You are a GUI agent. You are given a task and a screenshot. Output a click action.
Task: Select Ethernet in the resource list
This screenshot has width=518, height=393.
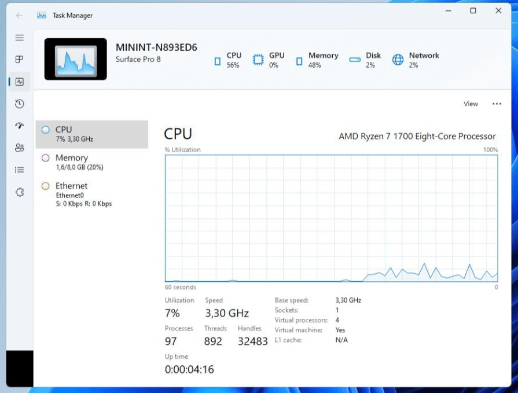click(x=92, y=194)
